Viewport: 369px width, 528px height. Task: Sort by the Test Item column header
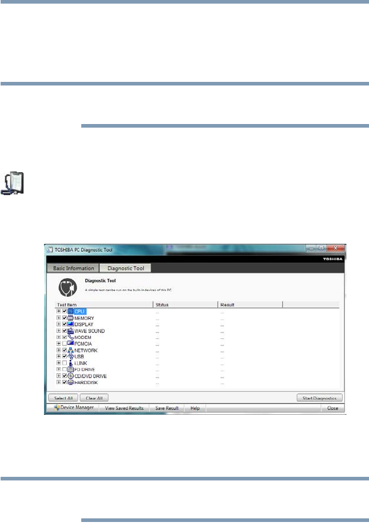tap(104, 305)
